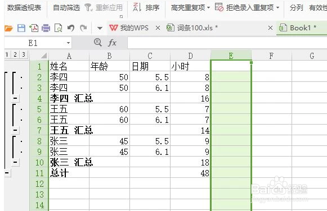Click subtotal value 14
The width and height of the screenshot is (327, 211).
click(x=190, y=130)
